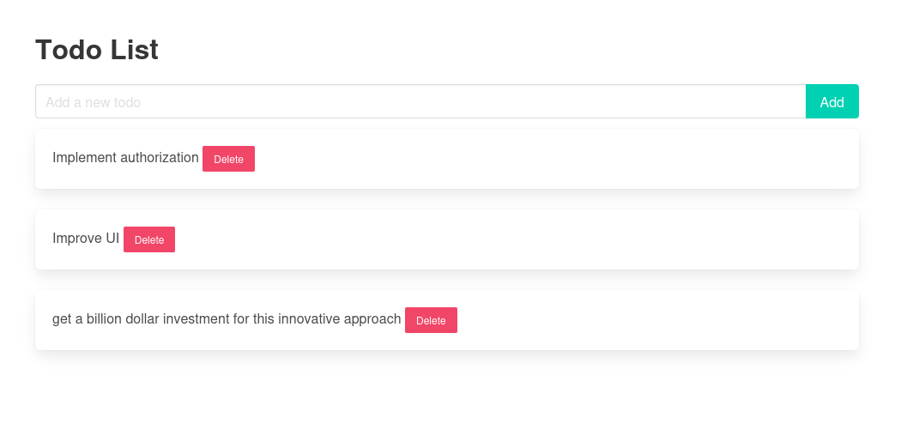Click the word "Implement" in the first todo
The height and width of the screenshot is (430, 907).
[x=84, y=158]
